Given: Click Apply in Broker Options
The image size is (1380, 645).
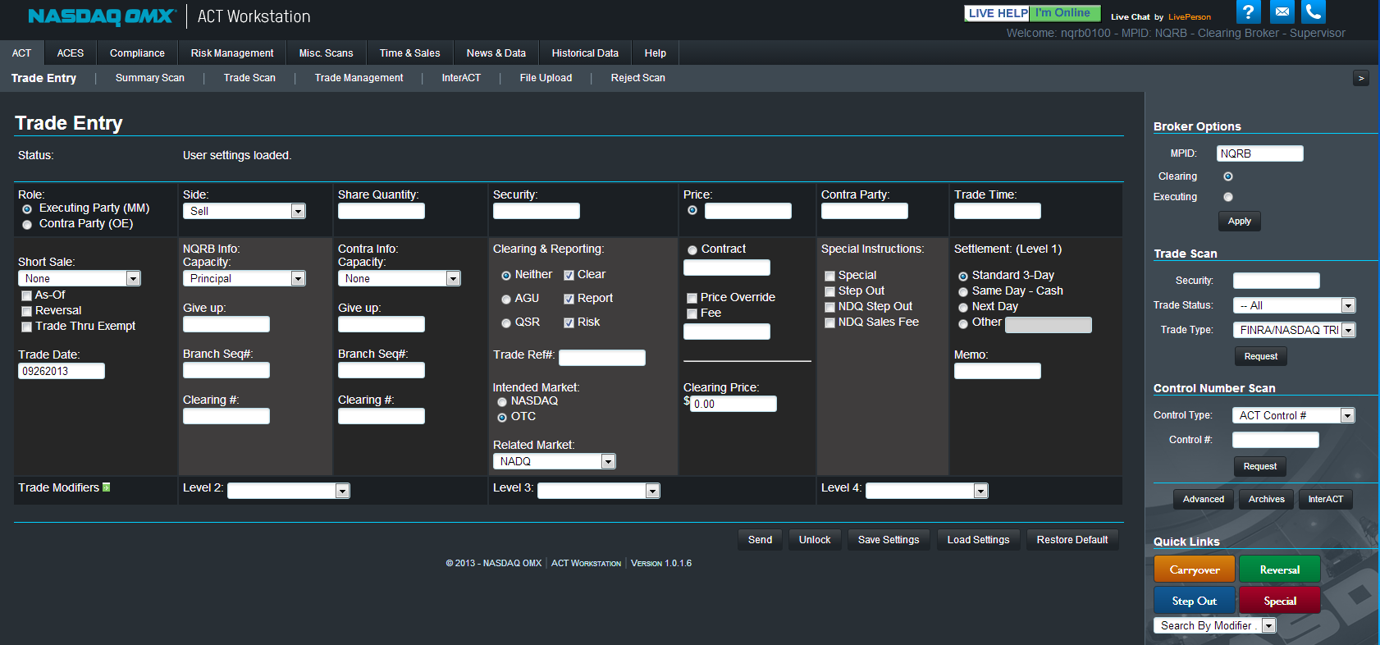Looking at the screenshot, I should 1240,222.
